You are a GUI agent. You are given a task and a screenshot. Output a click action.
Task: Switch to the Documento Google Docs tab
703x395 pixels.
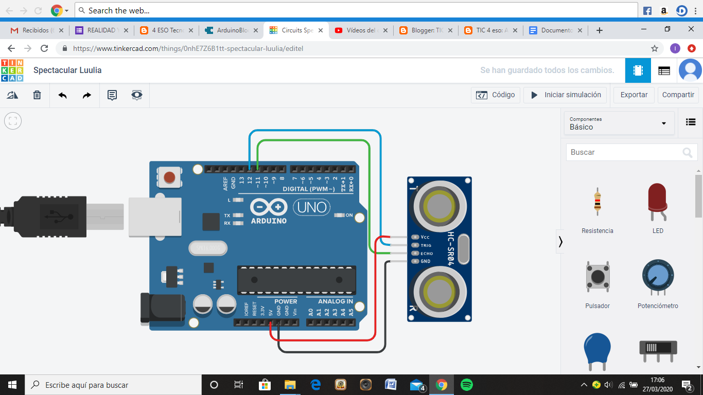click(x=555, y=30)
